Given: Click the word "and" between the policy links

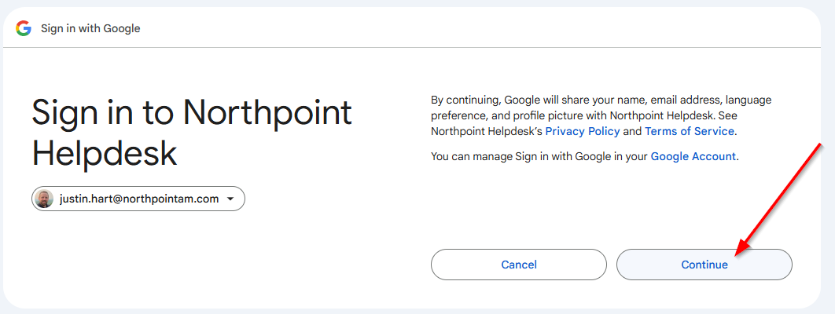Looking at the screenshot, I should 633,131.
